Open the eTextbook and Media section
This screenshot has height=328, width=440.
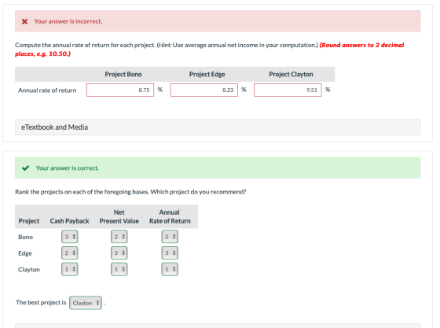[x=218, y=127]
